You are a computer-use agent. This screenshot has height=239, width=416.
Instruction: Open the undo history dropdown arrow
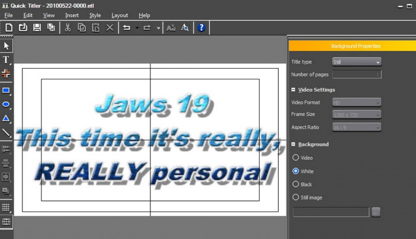137,28
